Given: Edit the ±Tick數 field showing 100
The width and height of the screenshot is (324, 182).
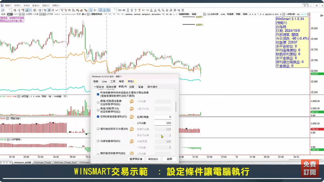Looking at the screenshot, I should (163, 123).
